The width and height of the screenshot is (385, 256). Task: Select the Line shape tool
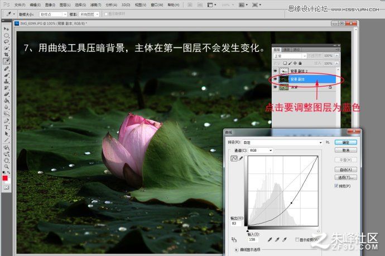pyautogui.click(x=6, y=140)
